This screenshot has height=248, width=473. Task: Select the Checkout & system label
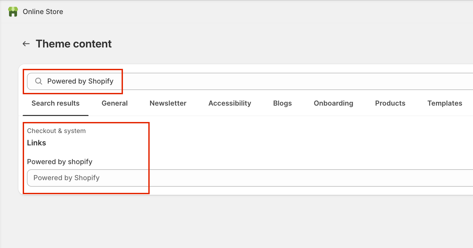tap(56, 131)
